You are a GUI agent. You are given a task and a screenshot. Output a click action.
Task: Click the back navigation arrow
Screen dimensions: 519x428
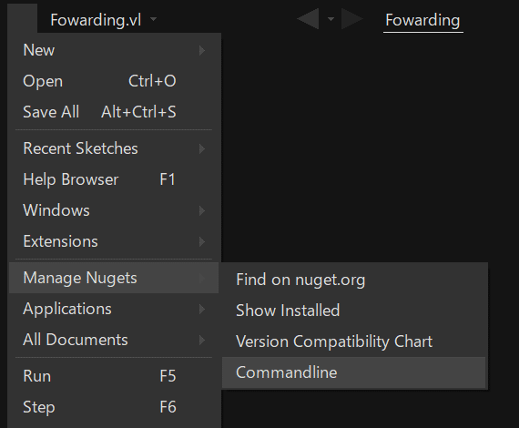(308, 19)
